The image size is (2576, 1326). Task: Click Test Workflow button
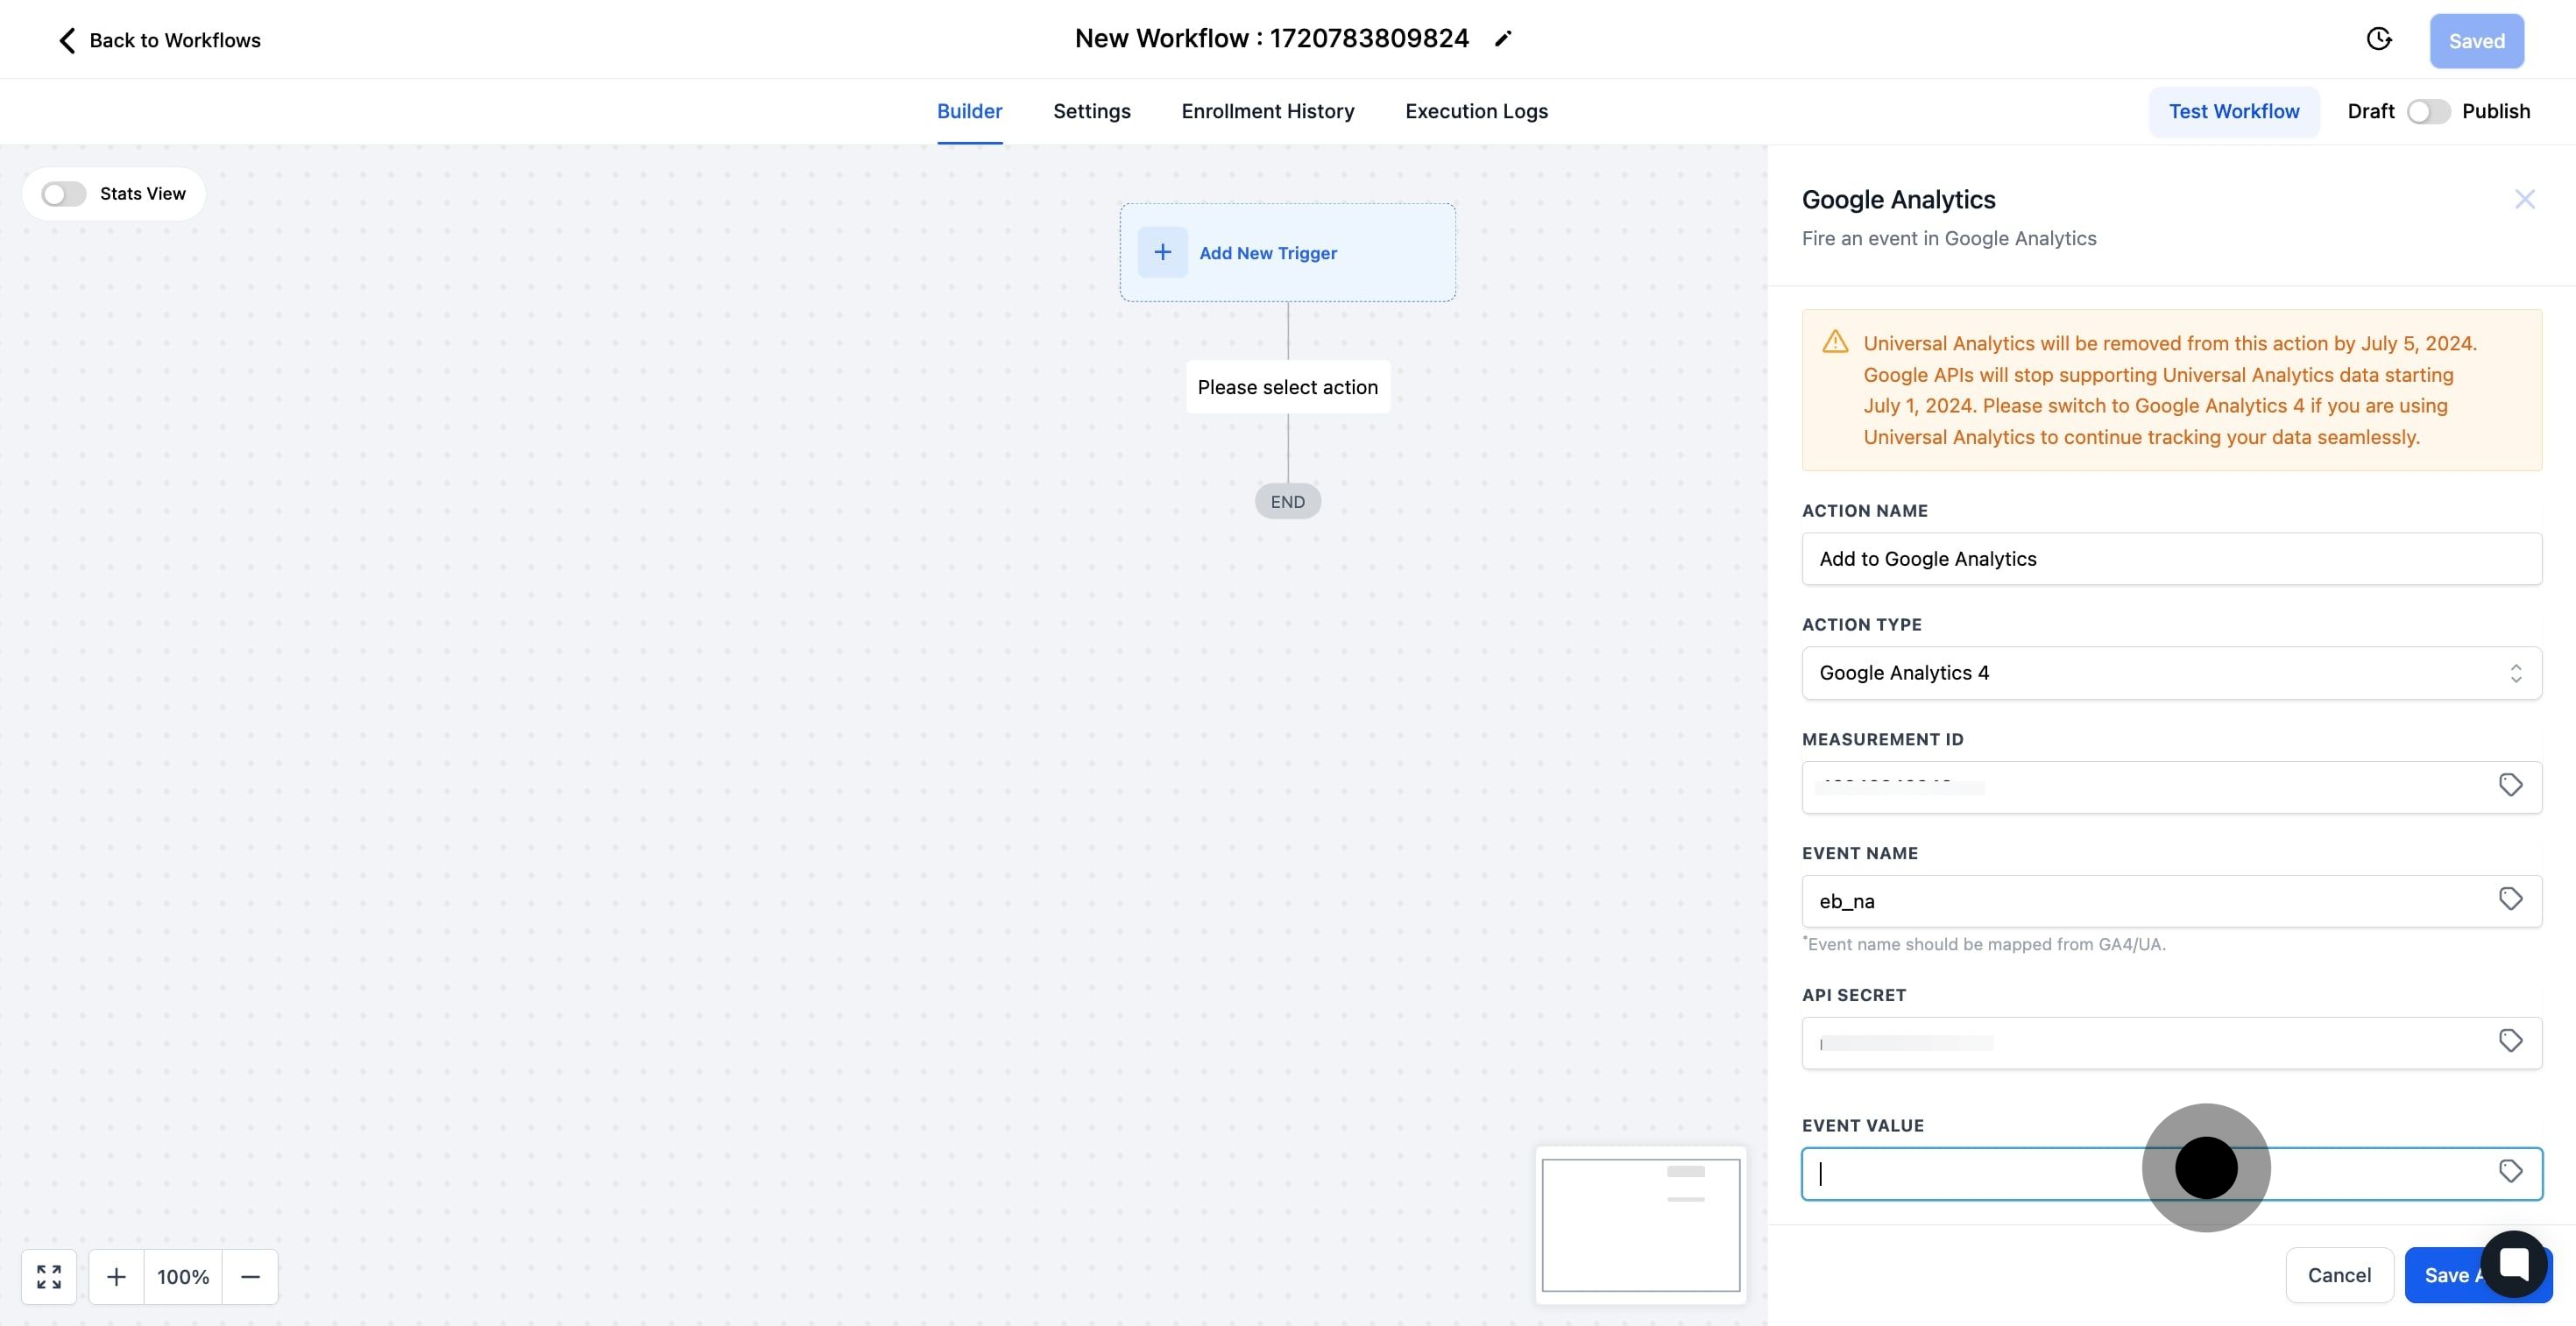coord(2233,111)
